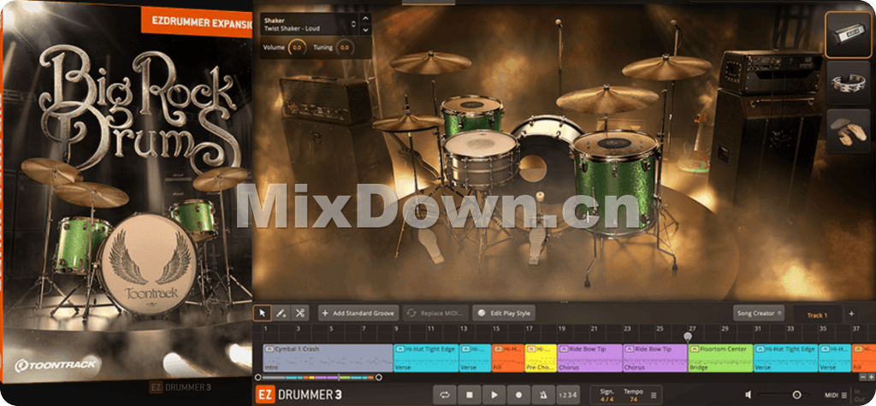This screenshot has height=406, width=876.
Task: Click the previous instrument up arrow
Action: tap(365, 19)
